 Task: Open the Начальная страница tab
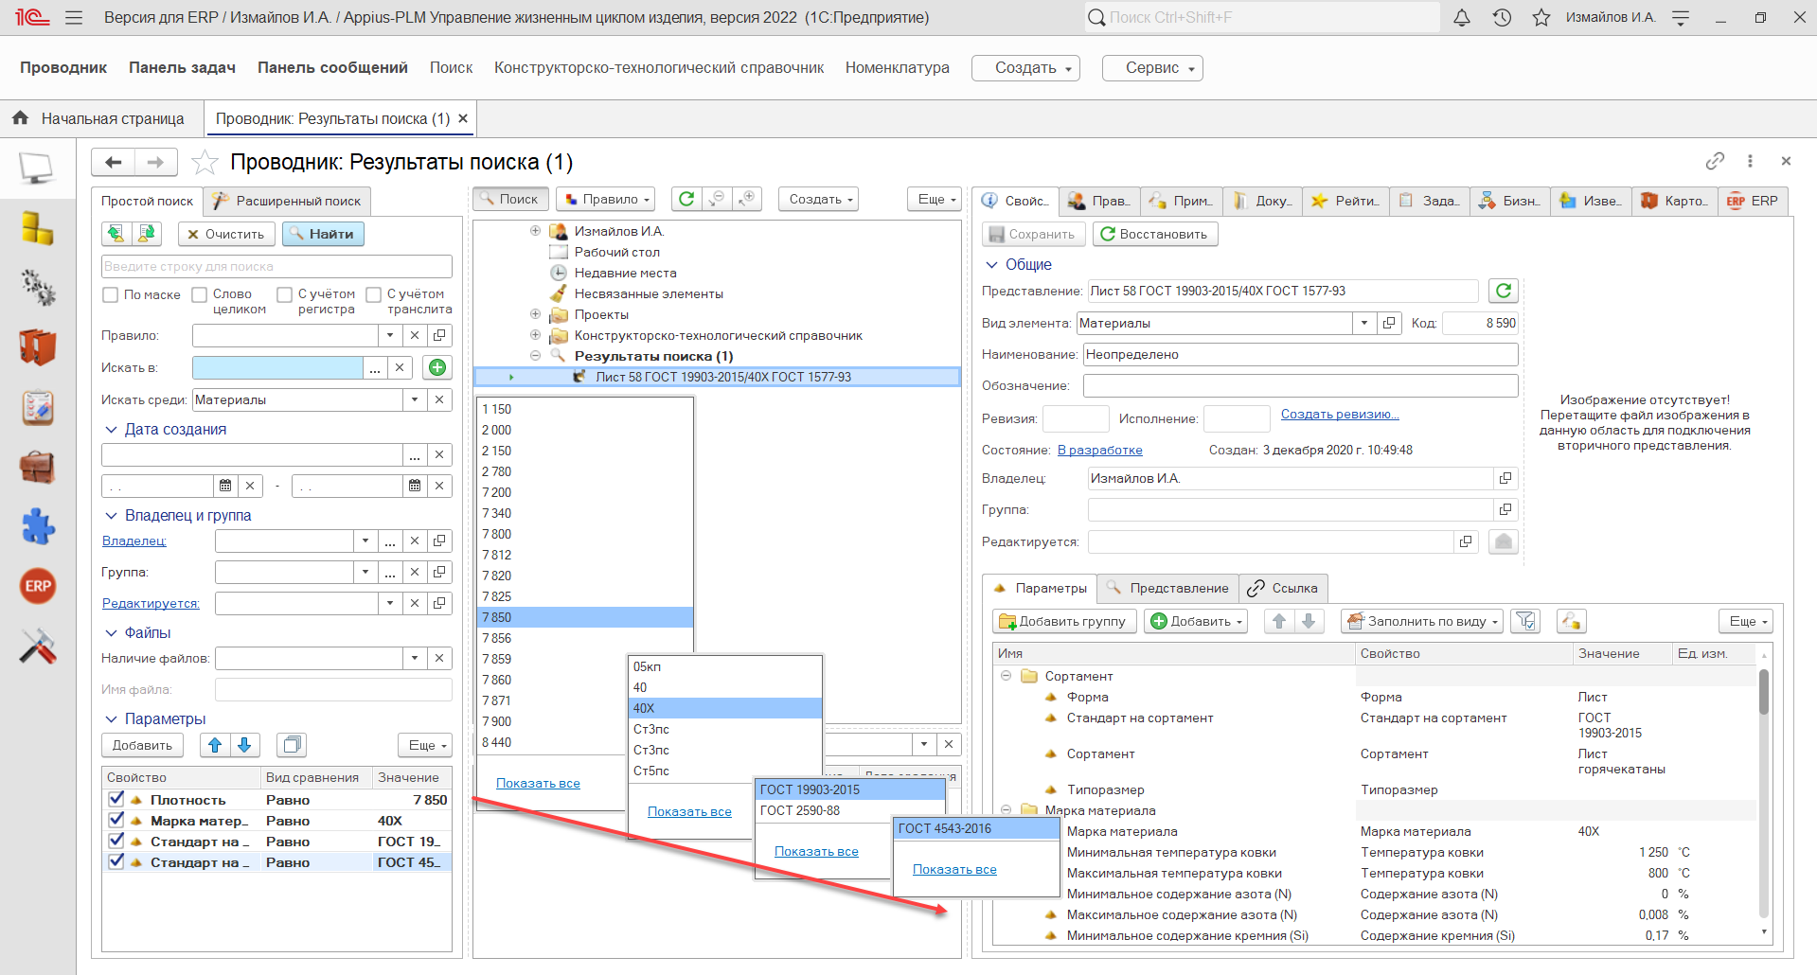click(99, 118)
